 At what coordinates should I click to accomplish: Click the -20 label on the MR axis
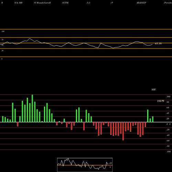tap(168, 130)
